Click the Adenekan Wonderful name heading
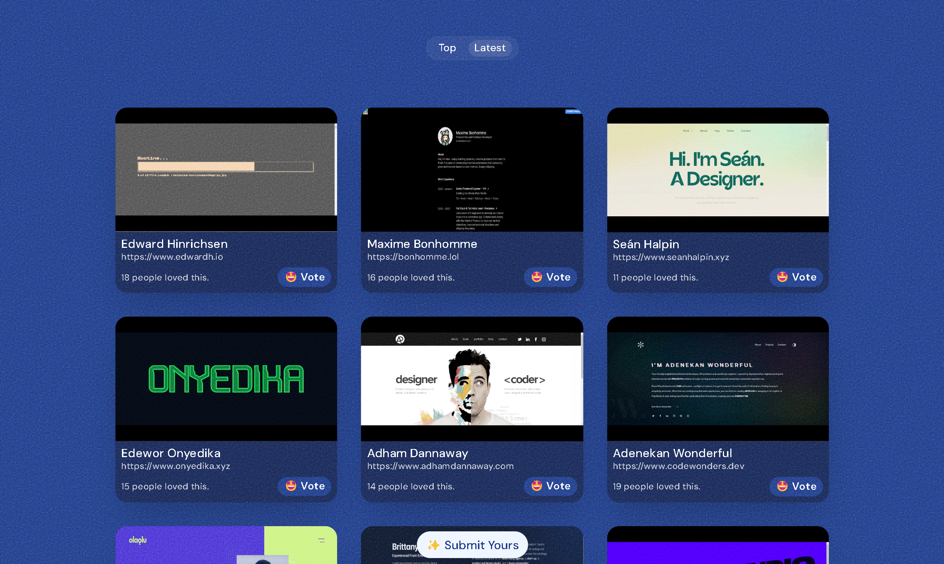This screenshot has width=944, height=564. tap(673, 453)
